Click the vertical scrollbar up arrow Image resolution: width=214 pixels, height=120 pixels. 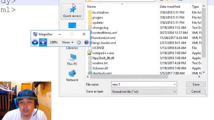coord(204,6)
